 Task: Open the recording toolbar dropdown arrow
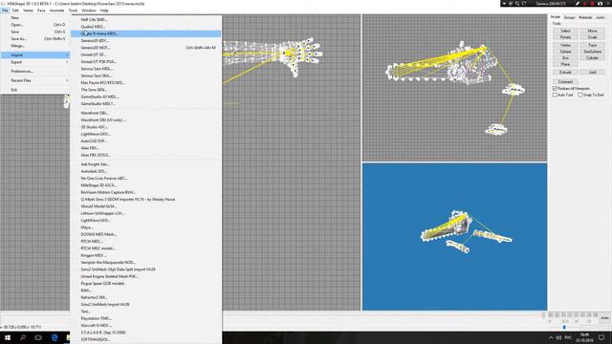pyautogui.click(x=504, y=4)
